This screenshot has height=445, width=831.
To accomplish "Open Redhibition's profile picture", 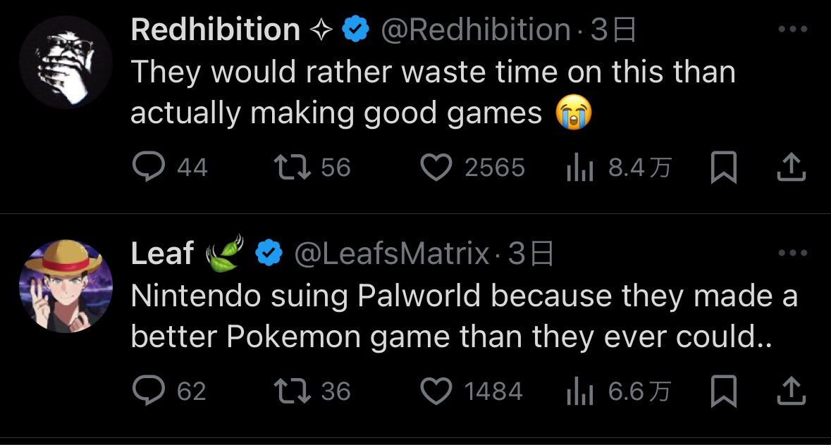I will pyautogui.click(x=66, y=61).
